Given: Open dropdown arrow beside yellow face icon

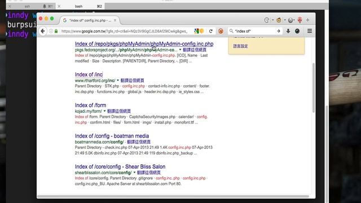Looking at the screenshot, I should 285,20.
